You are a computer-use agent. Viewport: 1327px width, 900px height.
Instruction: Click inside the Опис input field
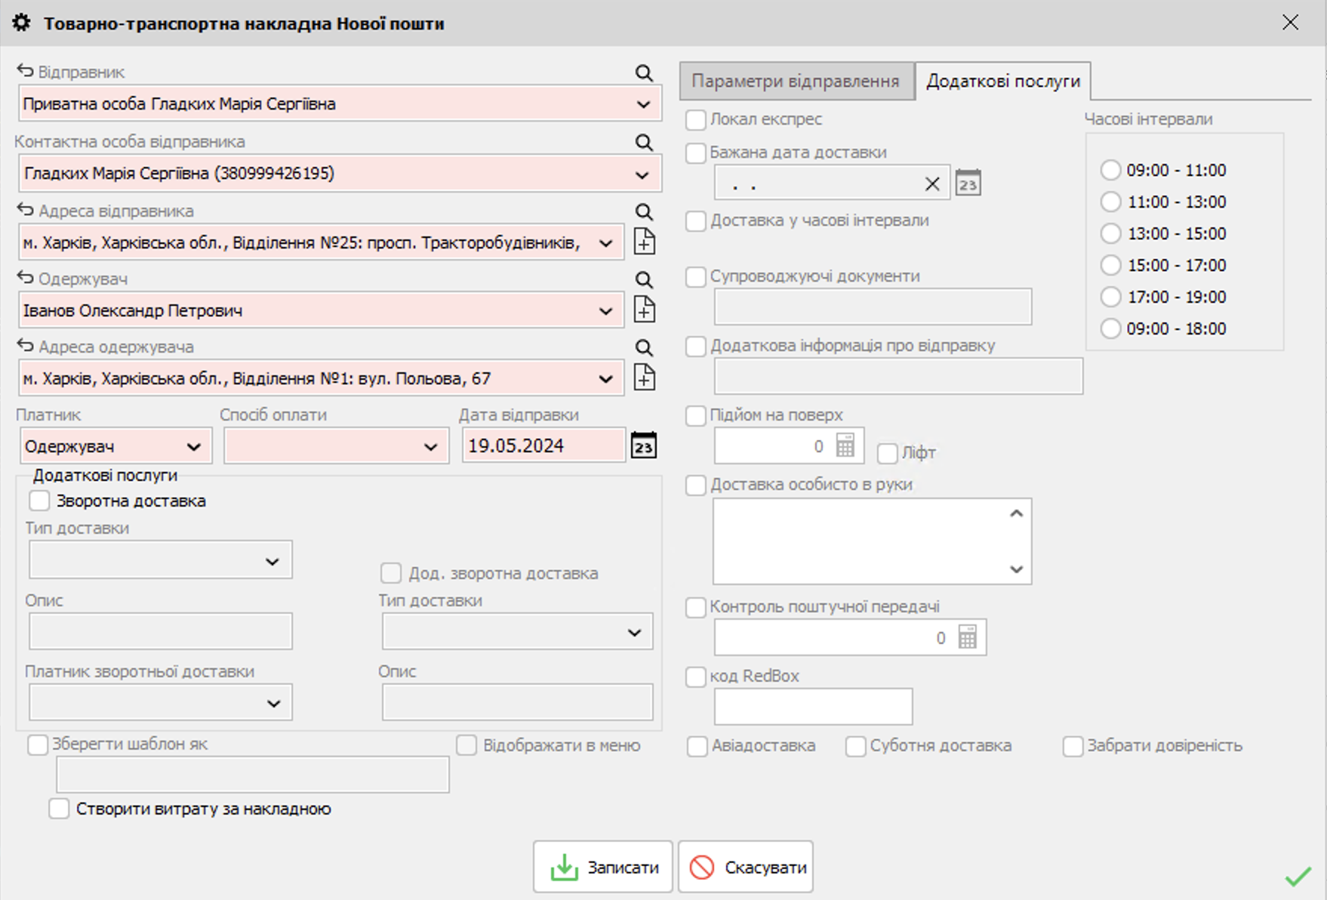[160, 631]
